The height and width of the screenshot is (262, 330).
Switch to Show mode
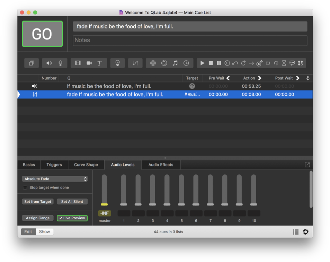[x=44, y=232]
